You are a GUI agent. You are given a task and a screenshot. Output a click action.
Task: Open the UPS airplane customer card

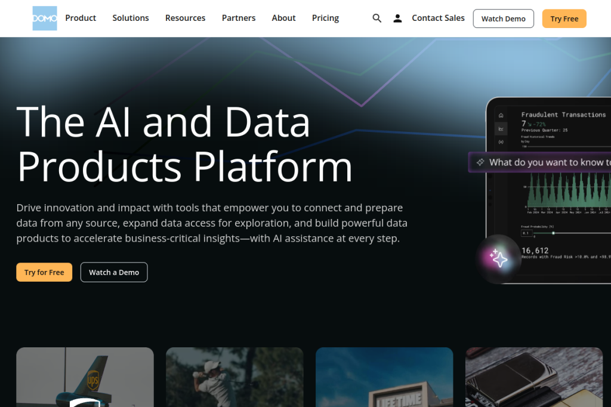85,377
